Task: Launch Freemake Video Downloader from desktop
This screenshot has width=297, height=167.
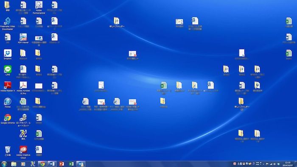Action: tap(8, 24)
